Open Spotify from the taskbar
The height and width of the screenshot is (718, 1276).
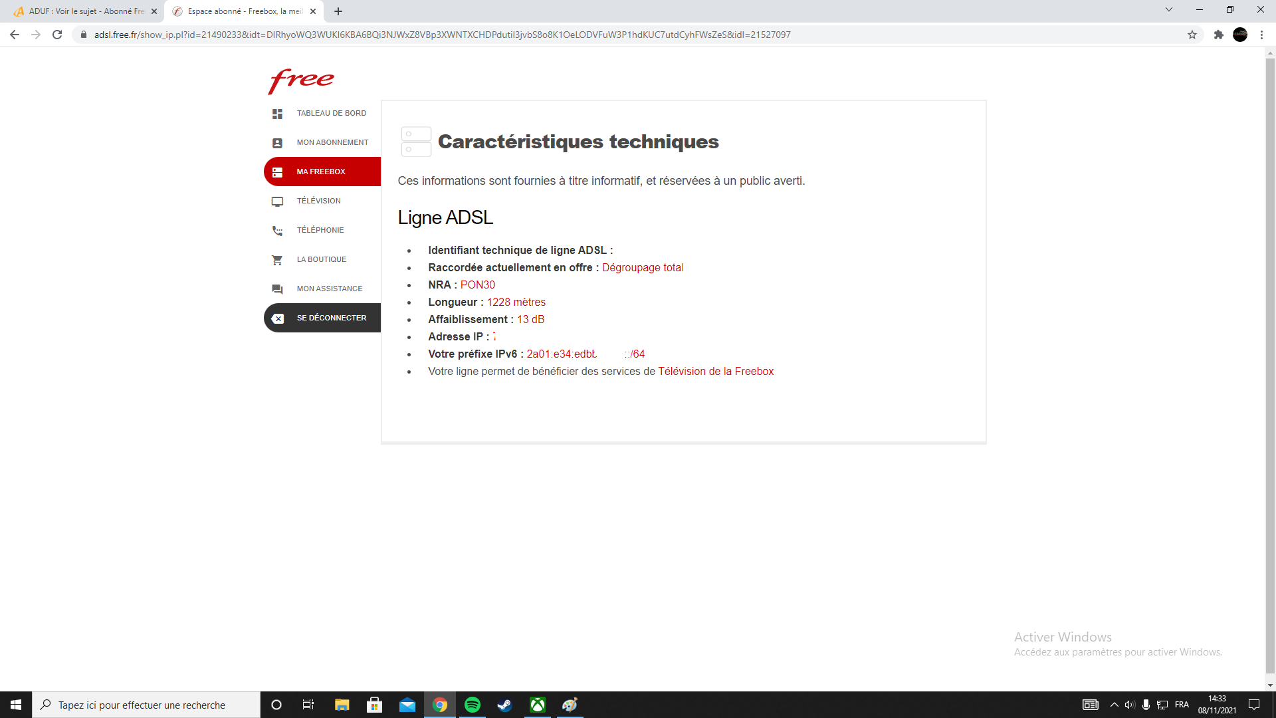(x=473, y=705)
